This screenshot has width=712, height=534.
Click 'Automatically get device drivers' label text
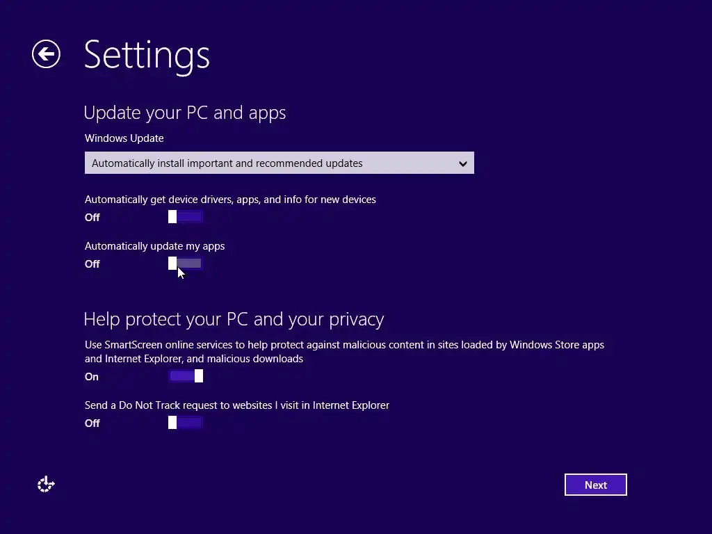click(230, 200)
